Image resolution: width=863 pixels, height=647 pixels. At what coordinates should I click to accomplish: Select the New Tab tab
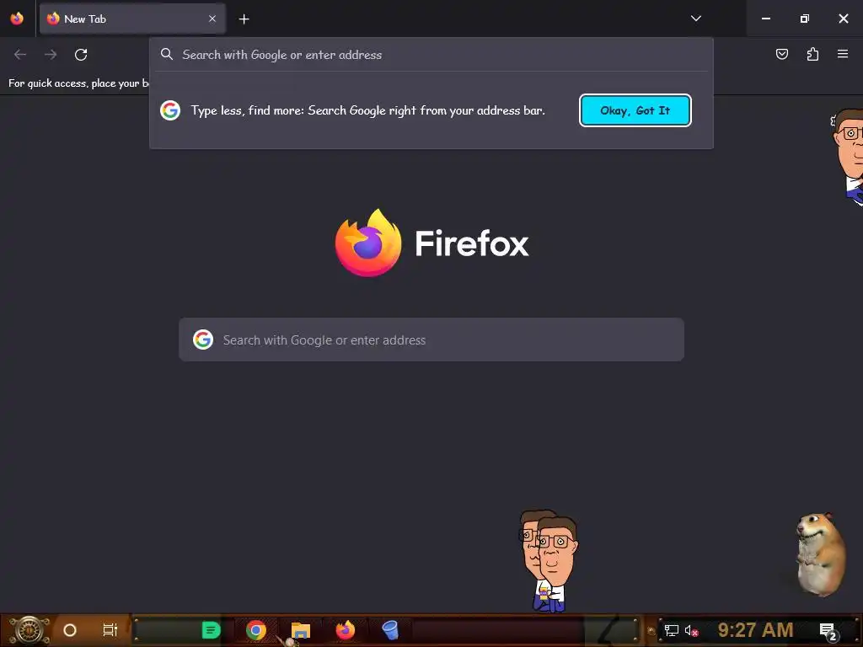132,19
